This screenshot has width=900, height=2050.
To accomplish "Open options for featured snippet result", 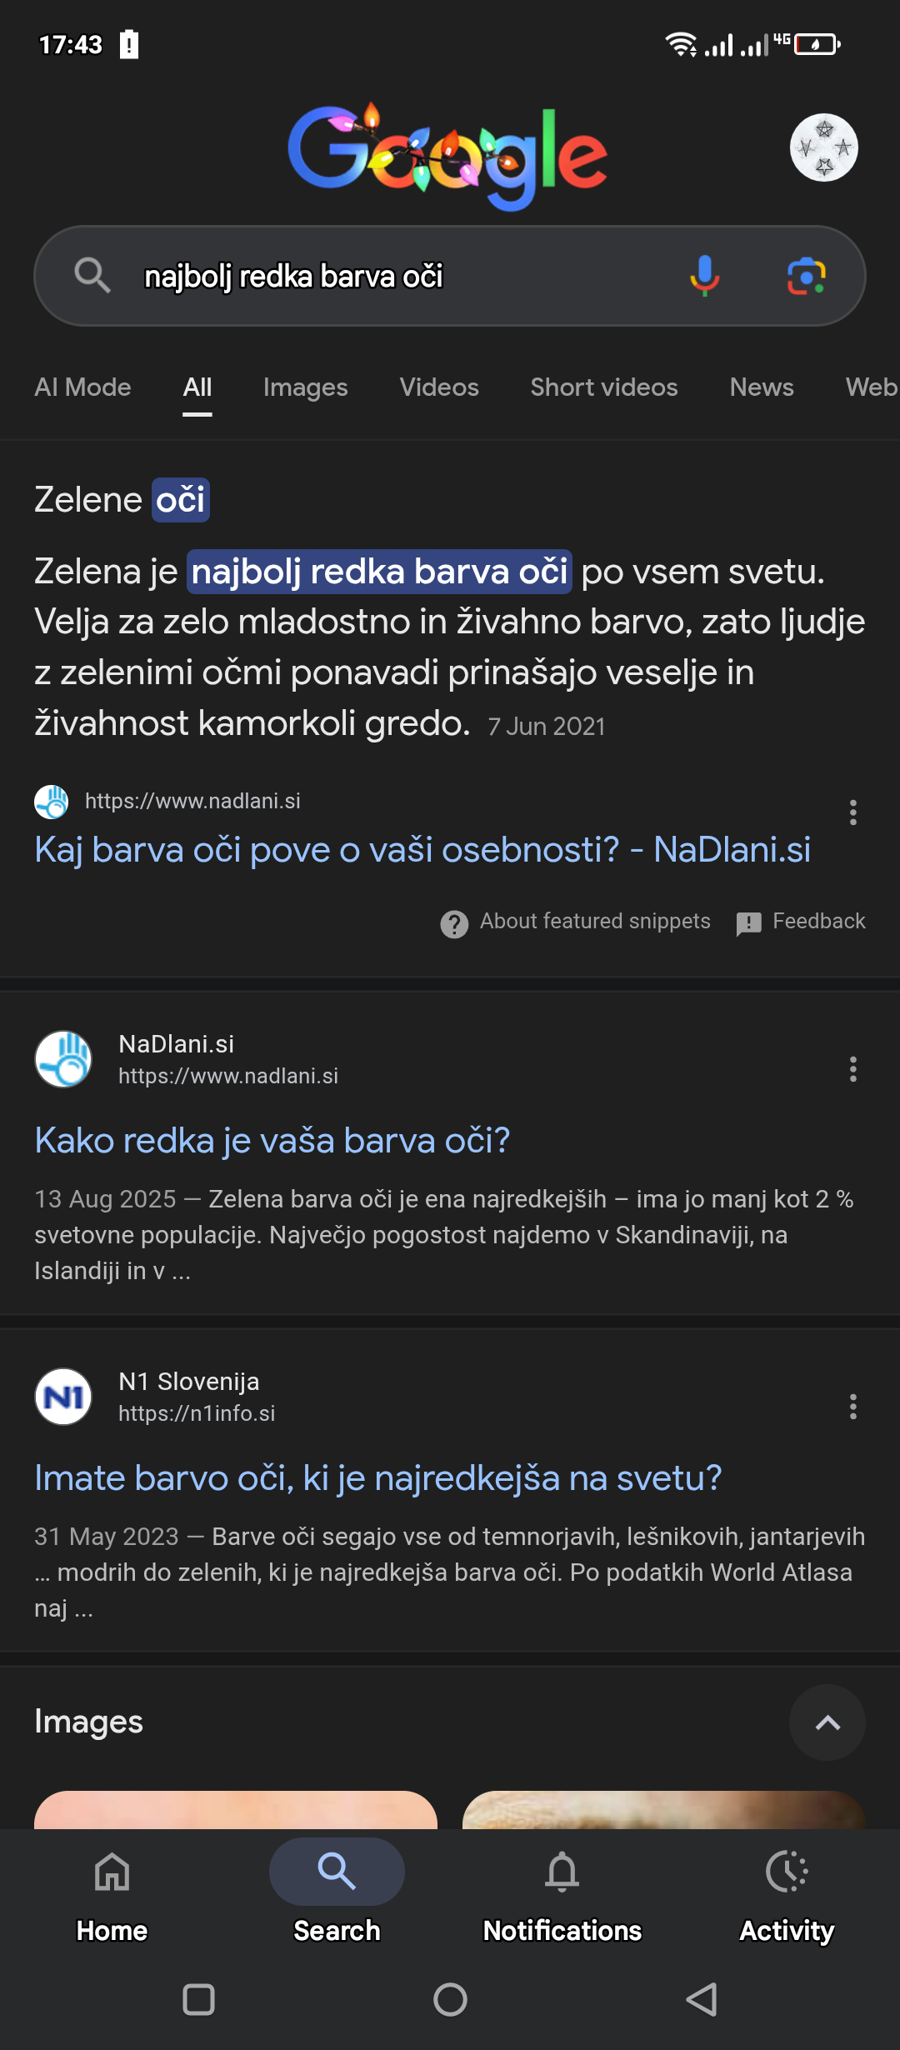I will click(x=852, y=812).
